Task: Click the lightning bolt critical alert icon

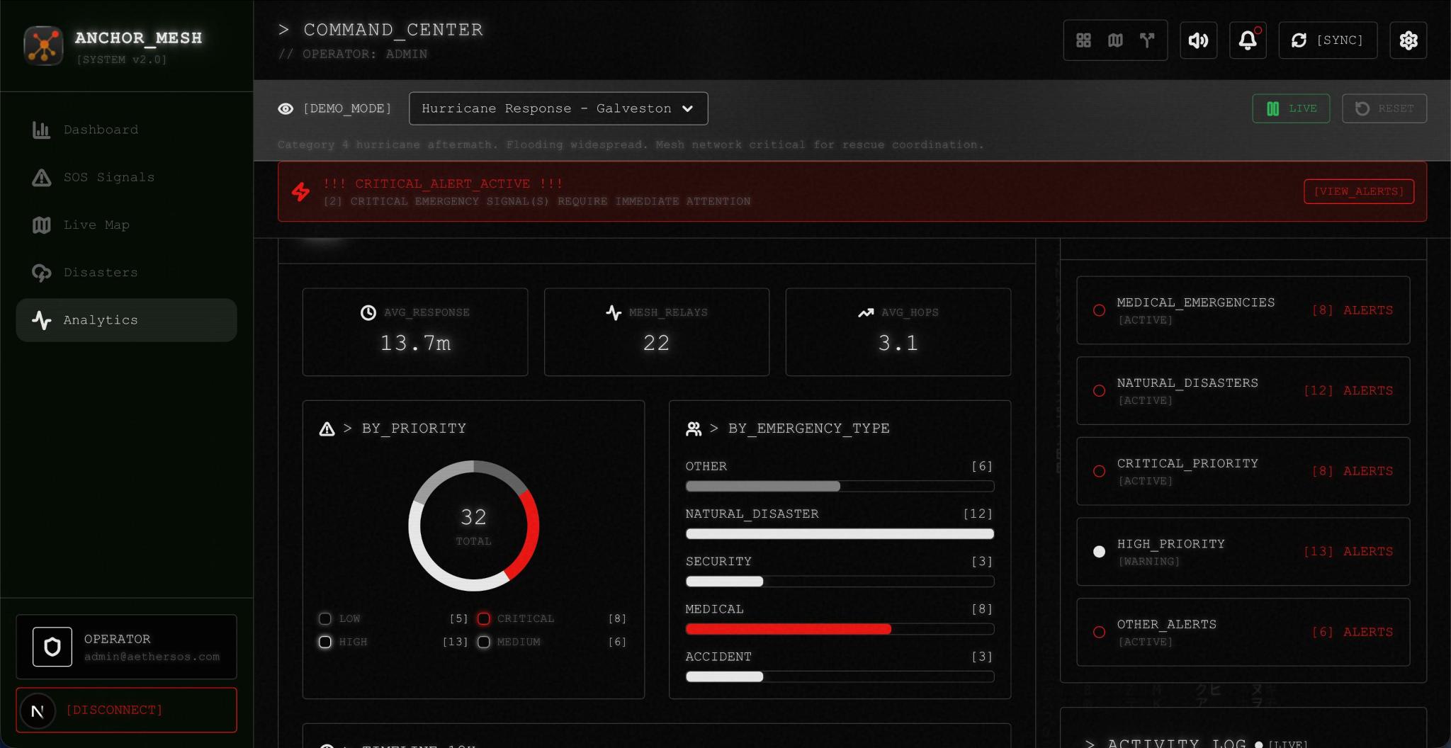Action: coord(301,191)
